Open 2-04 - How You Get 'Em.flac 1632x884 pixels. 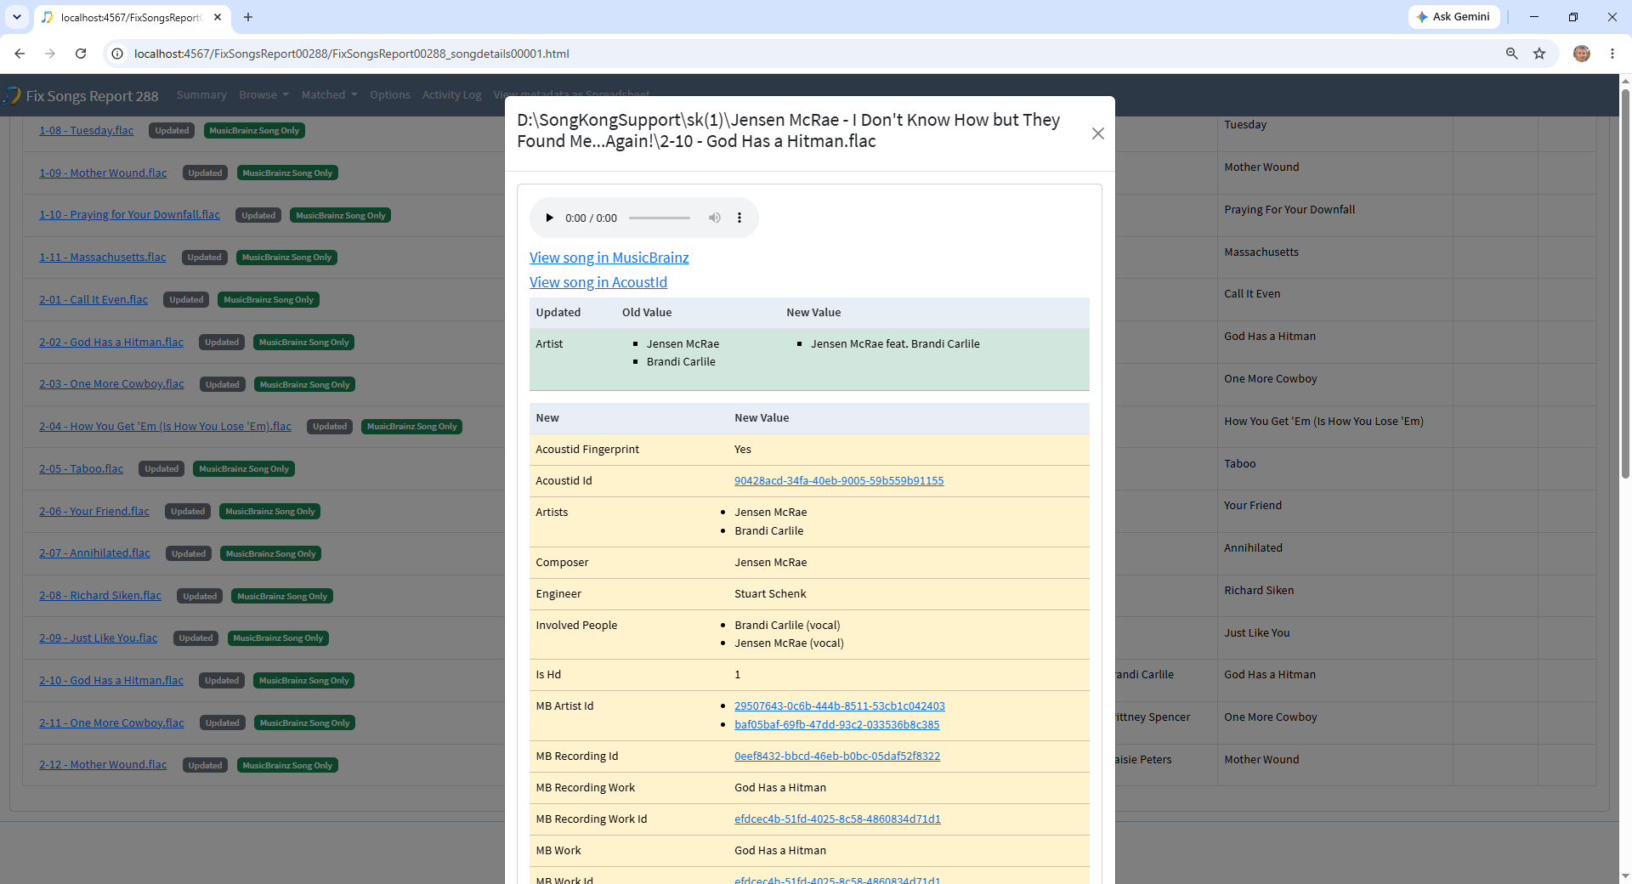pos(165,427)
